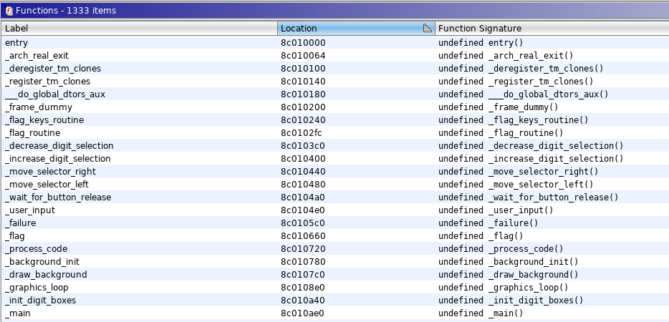Select the _deregister_tm_clones label
The image size is (669, 322).
point(53,68)
